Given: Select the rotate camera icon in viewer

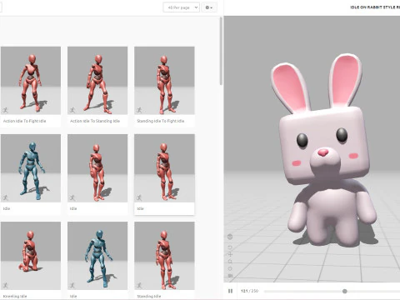Looking at the screenshot, I should click(230, 247).
